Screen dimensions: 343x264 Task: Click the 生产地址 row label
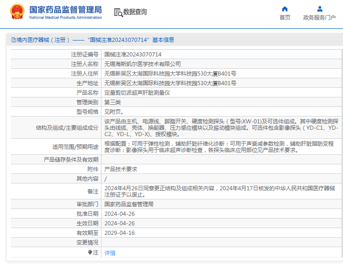[87, 83]
